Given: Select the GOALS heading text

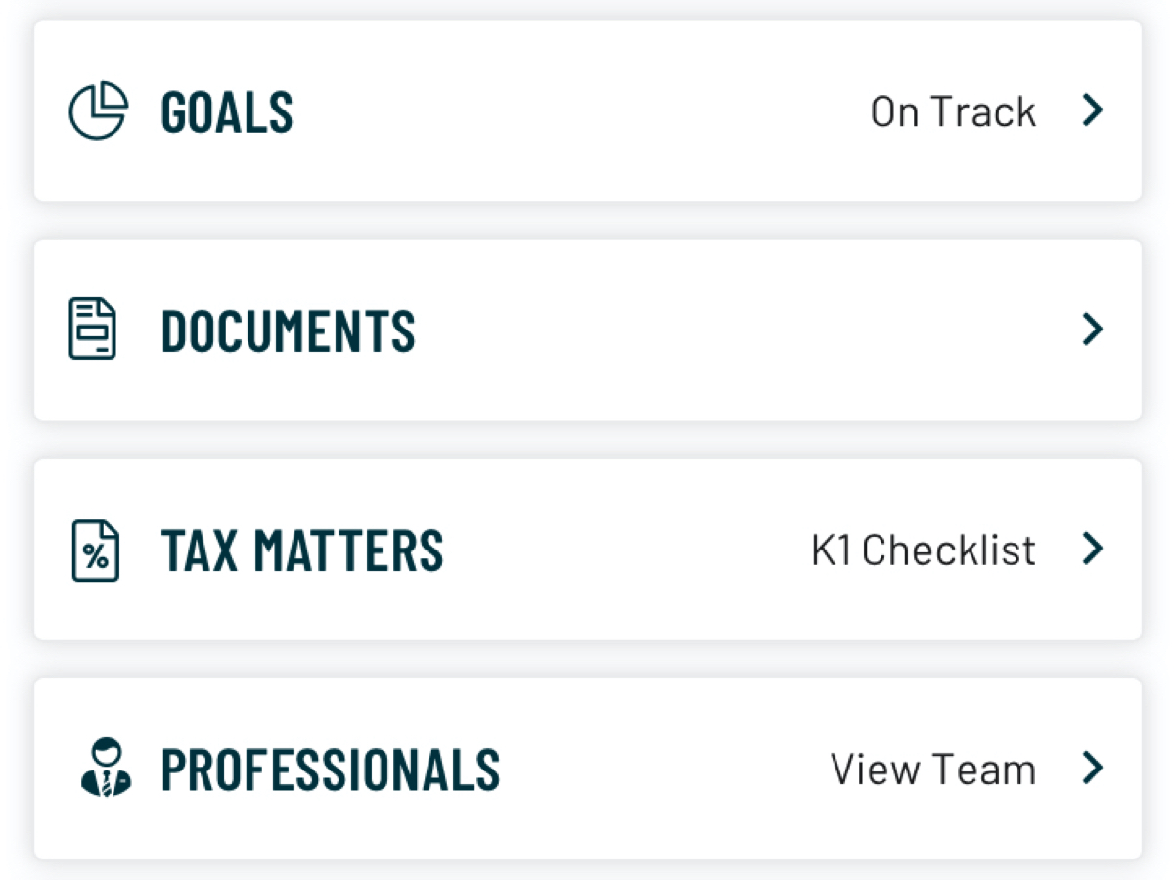Looking at the screenshot, I should click(x=227, y=111).
